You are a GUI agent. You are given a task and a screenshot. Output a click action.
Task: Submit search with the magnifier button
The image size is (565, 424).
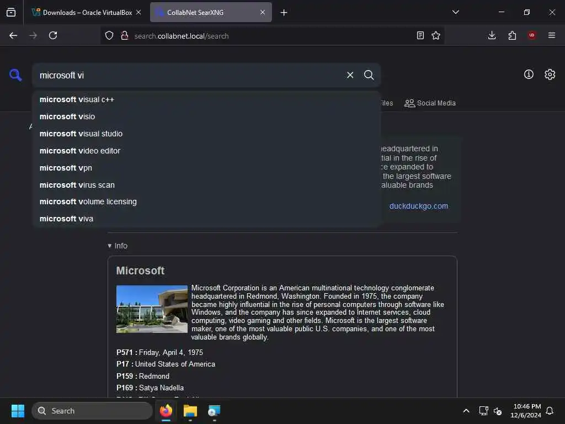369,75
